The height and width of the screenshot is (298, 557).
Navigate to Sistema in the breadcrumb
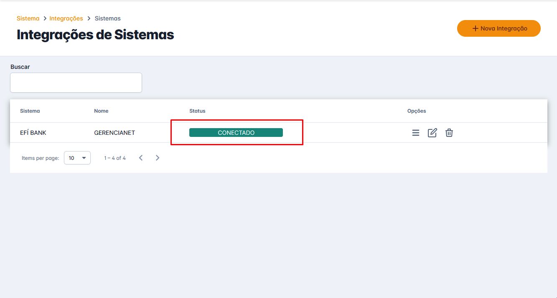coord(28,18)
